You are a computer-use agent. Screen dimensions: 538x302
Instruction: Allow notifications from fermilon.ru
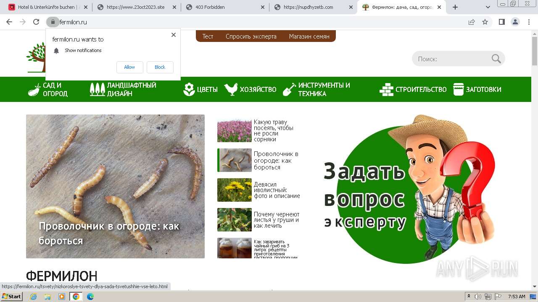129,67
